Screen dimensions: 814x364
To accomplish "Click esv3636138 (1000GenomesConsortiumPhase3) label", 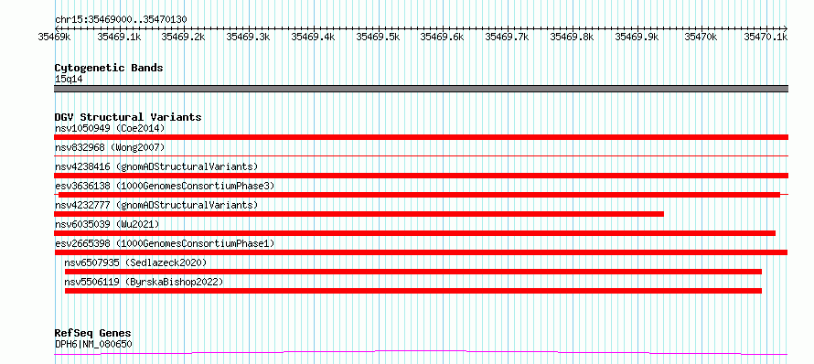I will pyautogui.click(x=165, y=186).
